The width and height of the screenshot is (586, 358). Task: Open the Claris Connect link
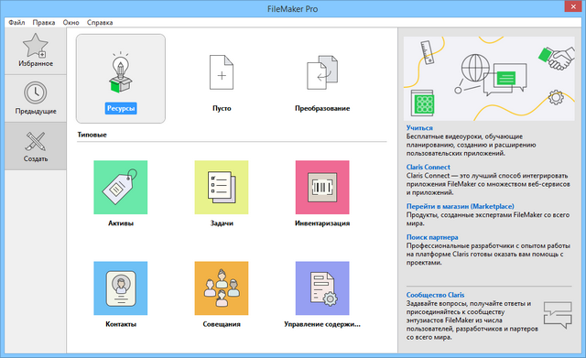[x=429, y=167]
